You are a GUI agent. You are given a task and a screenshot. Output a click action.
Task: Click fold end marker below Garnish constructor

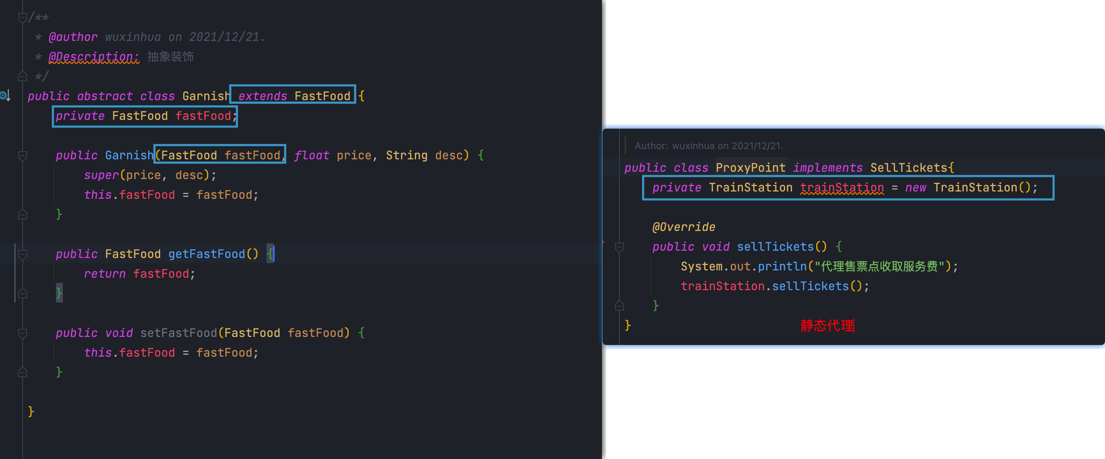pos(23,214)
